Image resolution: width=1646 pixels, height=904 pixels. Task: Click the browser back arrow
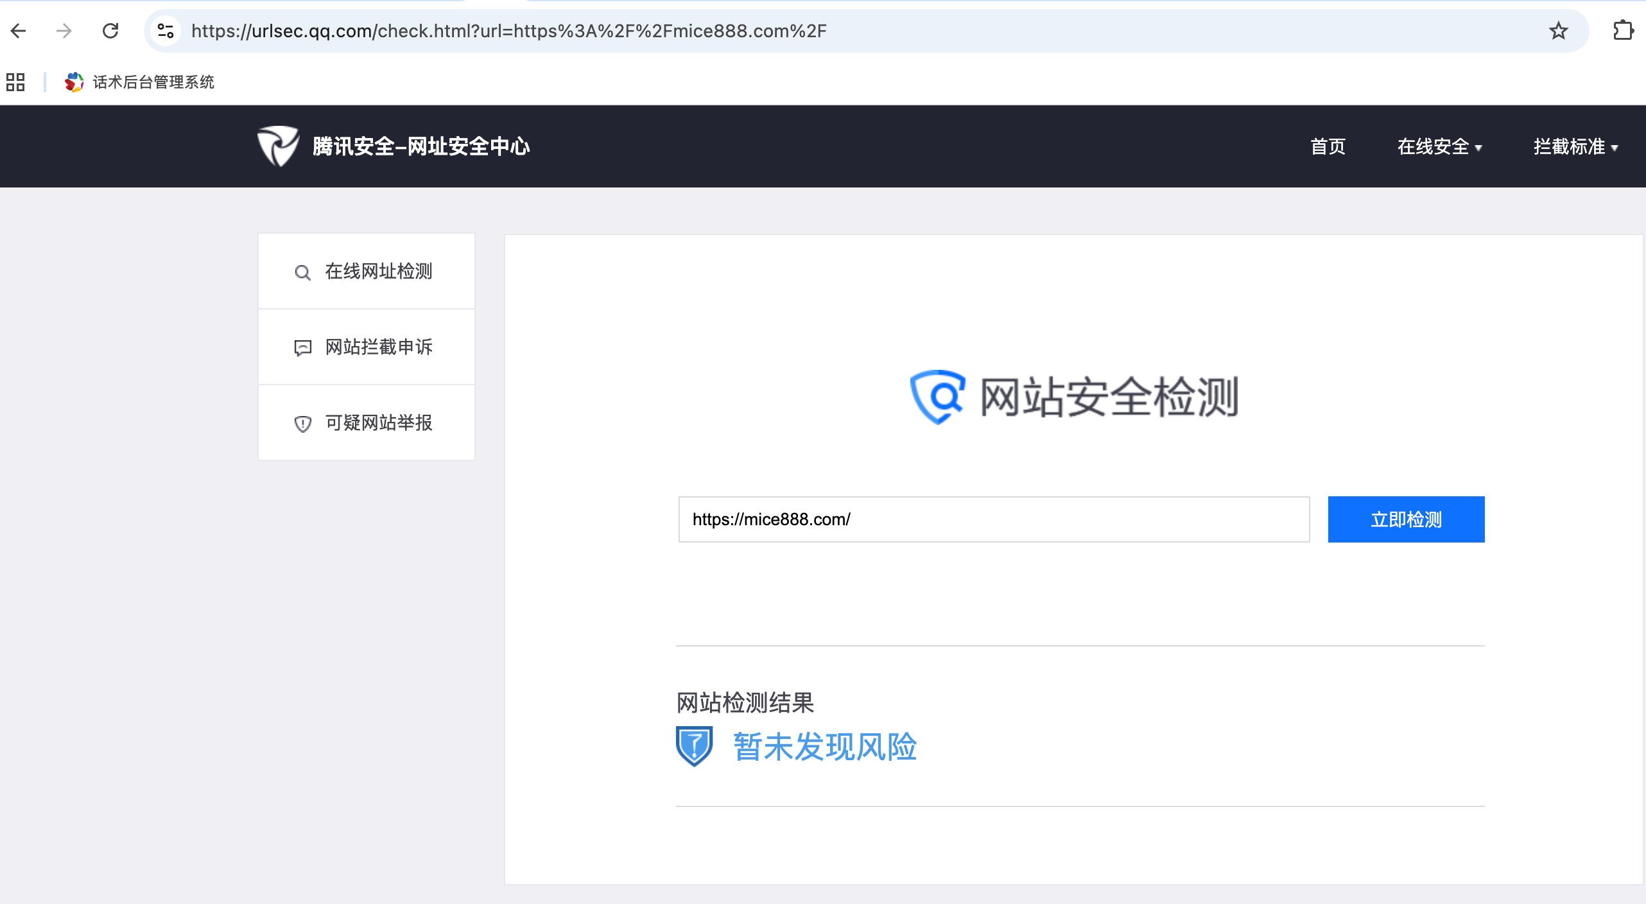click(19, 31)
